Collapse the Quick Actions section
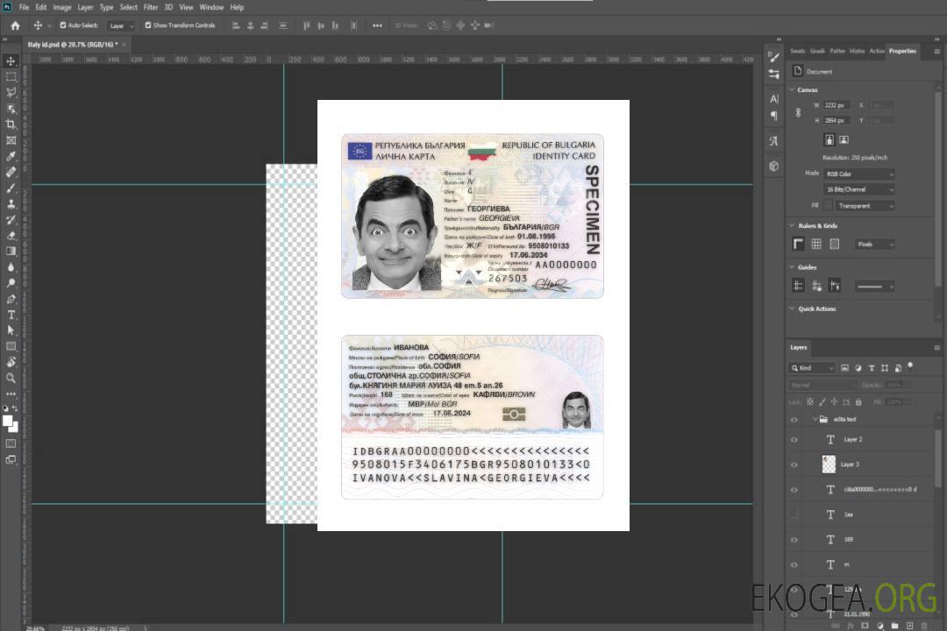The height and width of the screenshot is (631, 947). 792,308
